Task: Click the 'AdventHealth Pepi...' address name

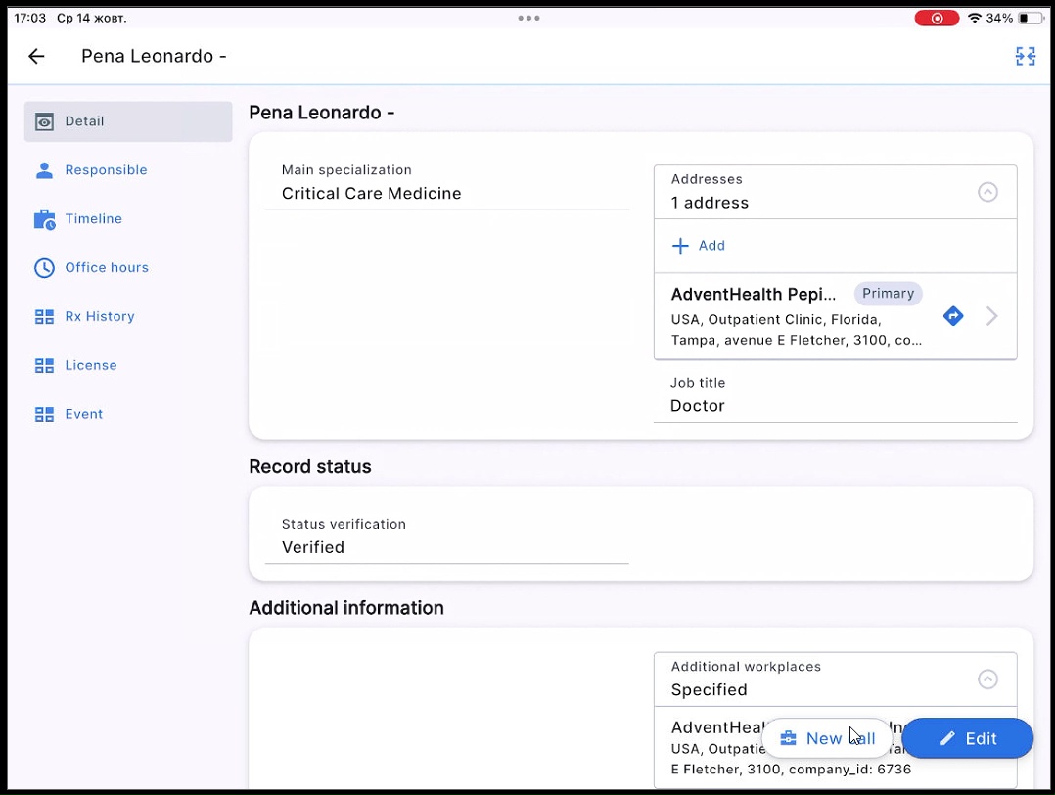Action: [754, 294]
